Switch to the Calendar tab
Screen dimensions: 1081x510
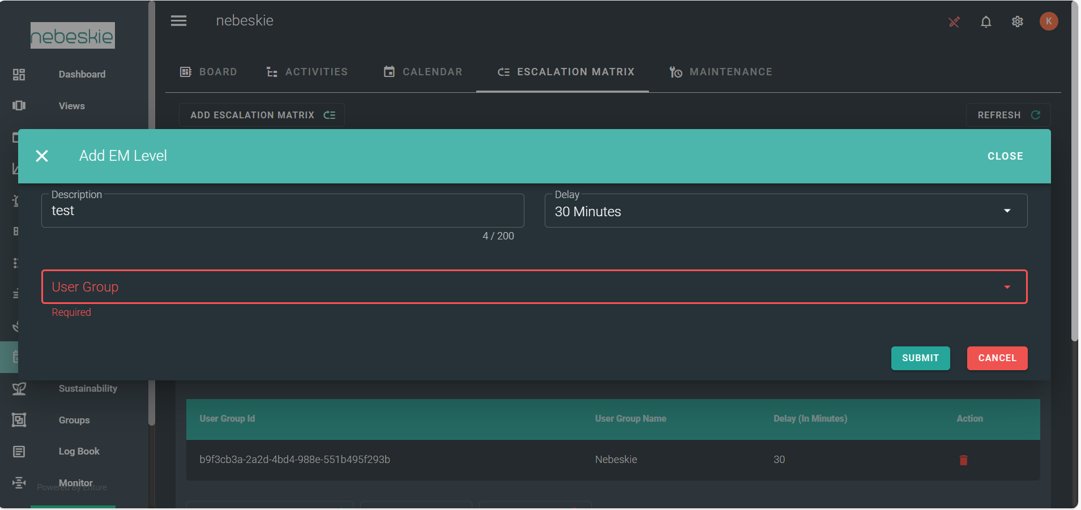pyautogui.click(x=423, y=72)
